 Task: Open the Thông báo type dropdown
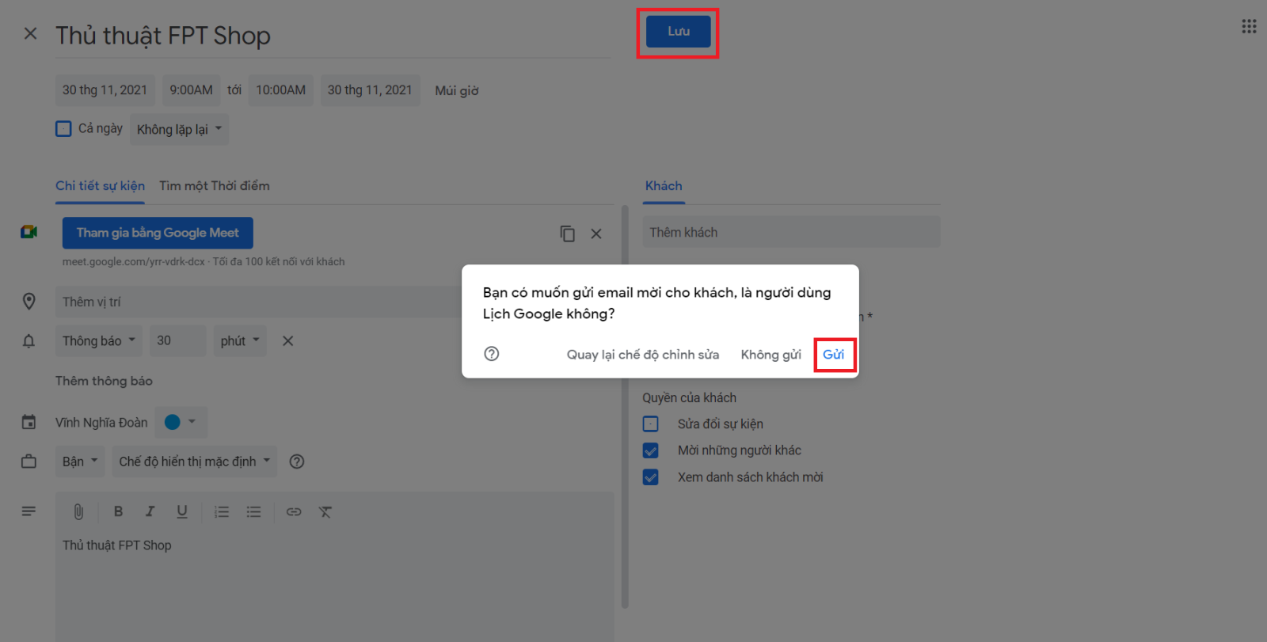click(99, 341)
